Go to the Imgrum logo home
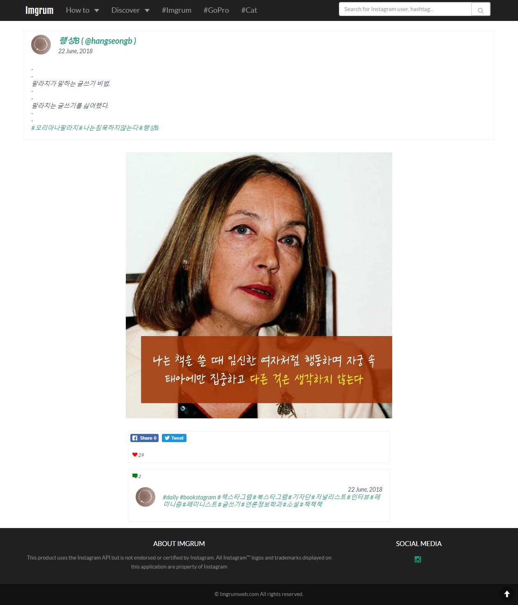 (39, 10)
